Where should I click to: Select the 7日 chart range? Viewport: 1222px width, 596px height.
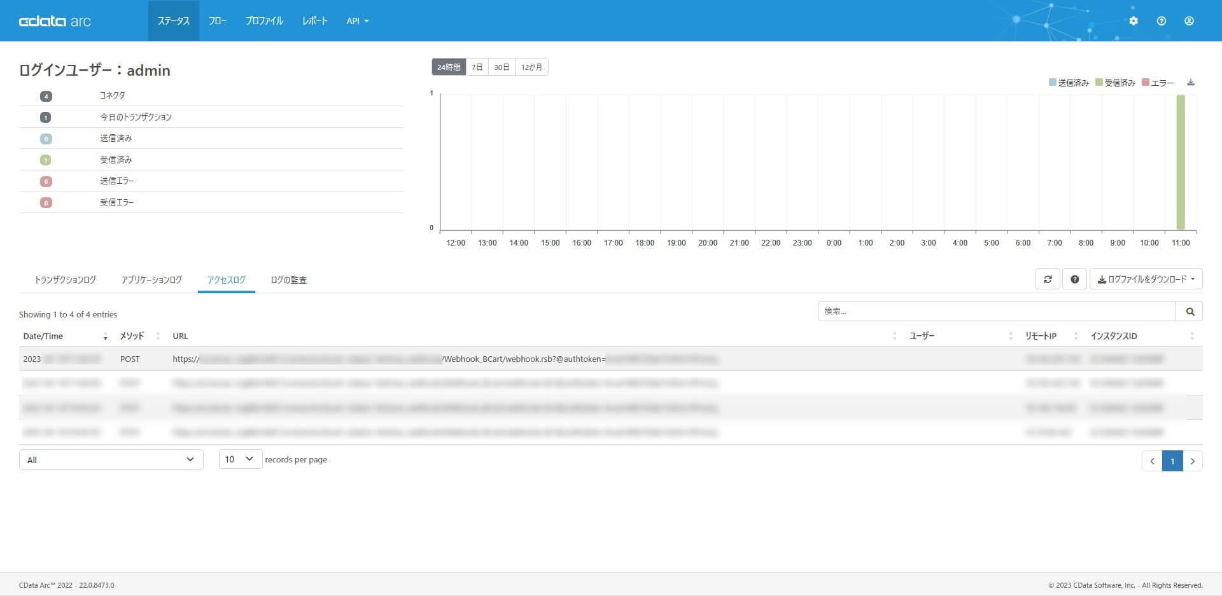477,67
